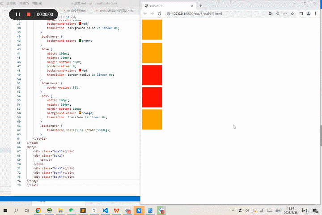Open the 终端(T) menu in VS Code

point(24,4)
